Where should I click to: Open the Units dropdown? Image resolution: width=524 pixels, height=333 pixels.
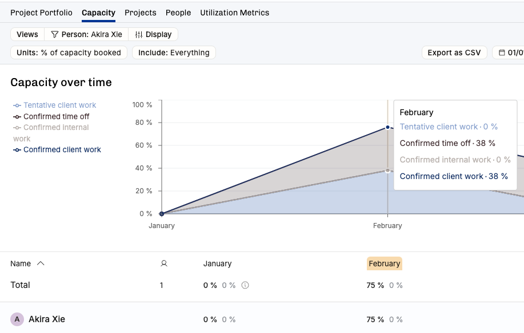69,52
